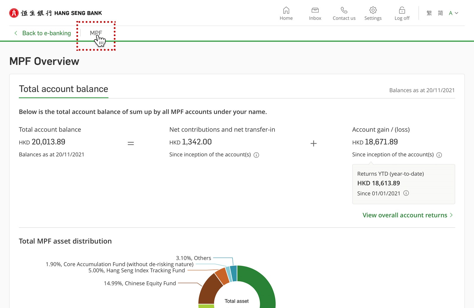
Task: Go to Home via house icon
Action: pos(286,10)
